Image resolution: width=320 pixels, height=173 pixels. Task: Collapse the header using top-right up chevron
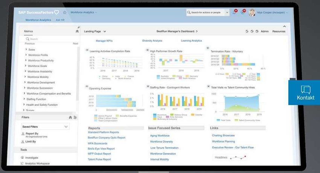(x=285, y=27)
